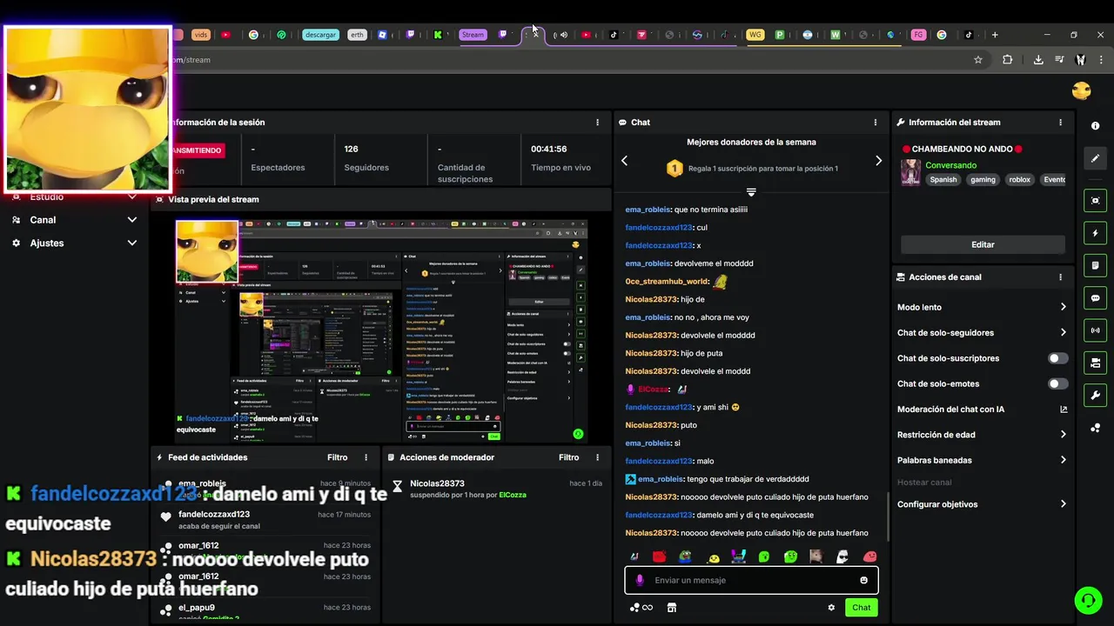
Task: Open Filtro in Acciones de moderador
Action: coord(568,457)
